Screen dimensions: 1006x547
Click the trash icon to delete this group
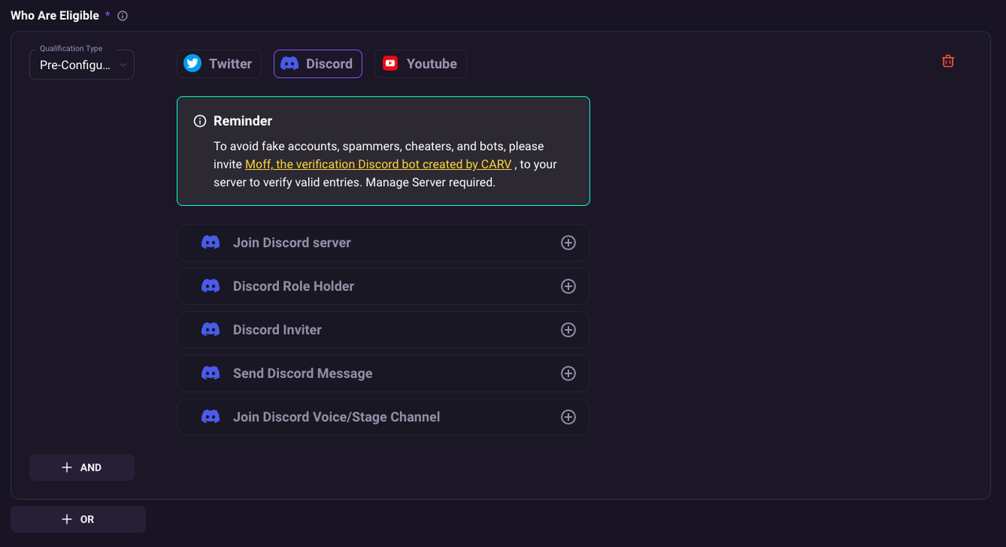pyautogui.click(x=948, y=61)
